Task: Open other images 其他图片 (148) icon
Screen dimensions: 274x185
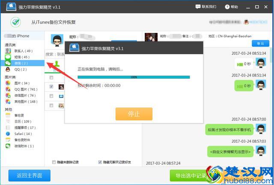Action: pos(8,102)
